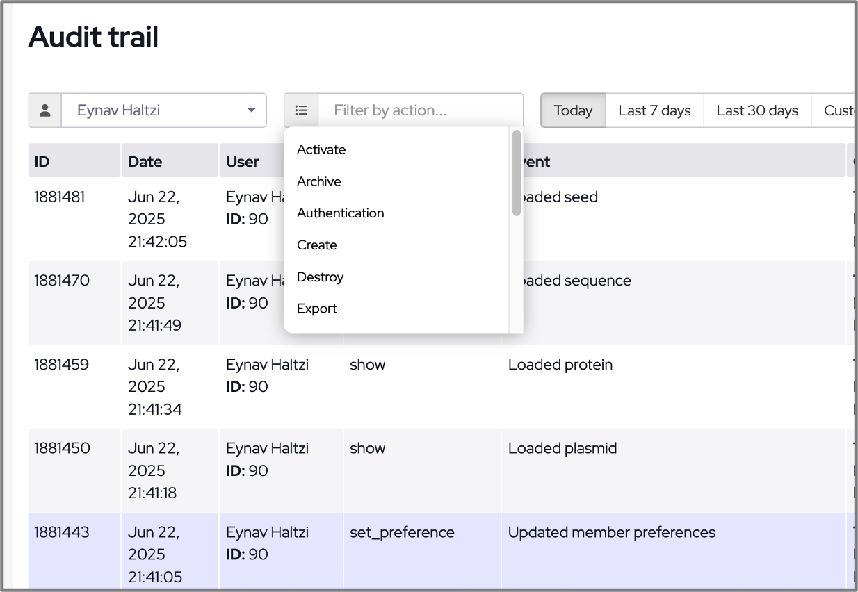Toggle the Today date range button
Viewport: 858px width, 592px height.
coord(573,110)
